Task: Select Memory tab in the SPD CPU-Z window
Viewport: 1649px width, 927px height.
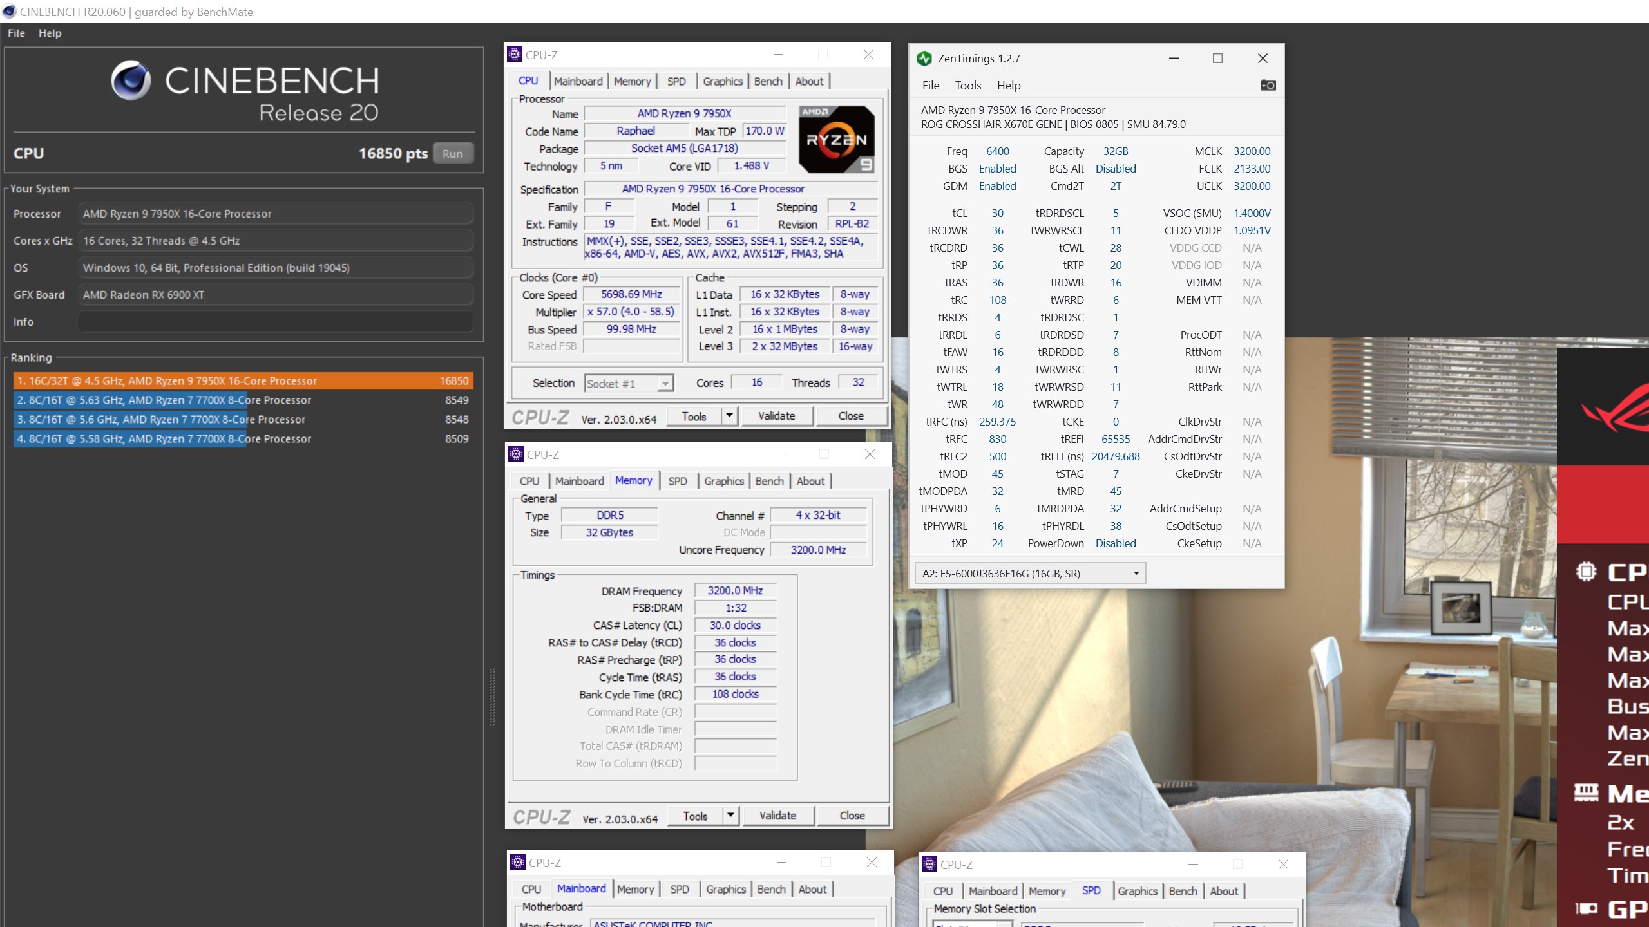Action: 1047,891
